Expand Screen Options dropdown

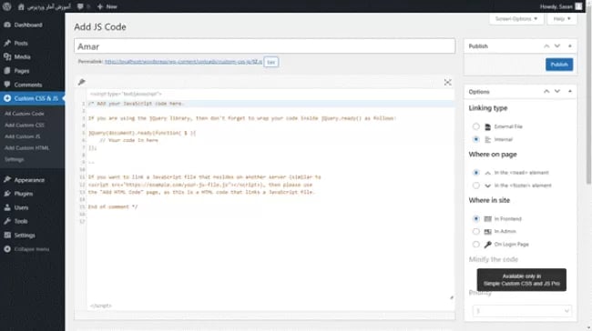(516, 19)
